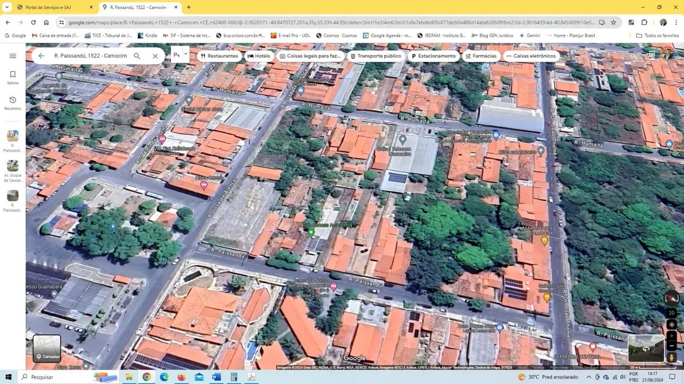Go to the browser home page icon

pos(46,22)
